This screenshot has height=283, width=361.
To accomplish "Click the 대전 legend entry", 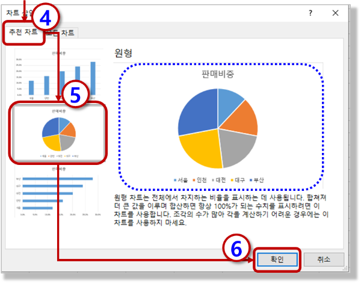I will (219, 180).
